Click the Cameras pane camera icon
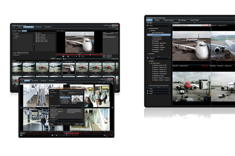This screenshot has height=156, width=235. pyautogui.click(x=148, y=58)
